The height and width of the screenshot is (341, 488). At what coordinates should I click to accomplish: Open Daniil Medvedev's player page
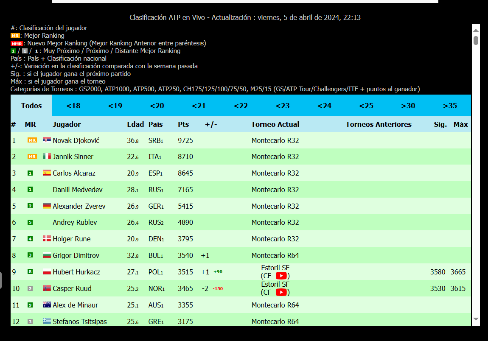pos(78,190)
